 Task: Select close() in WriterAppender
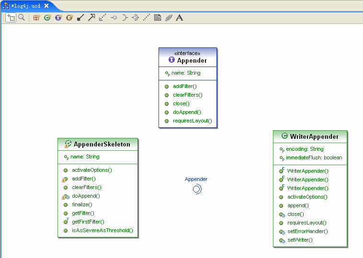point(295,214)
